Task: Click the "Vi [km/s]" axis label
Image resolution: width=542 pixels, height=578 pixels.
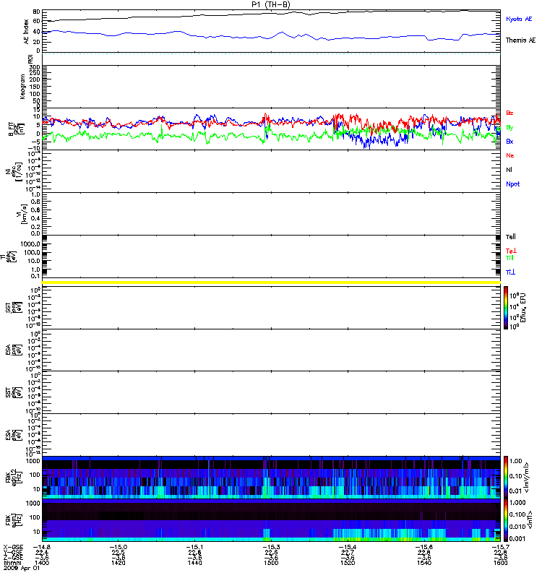Action: coord(21,213)
